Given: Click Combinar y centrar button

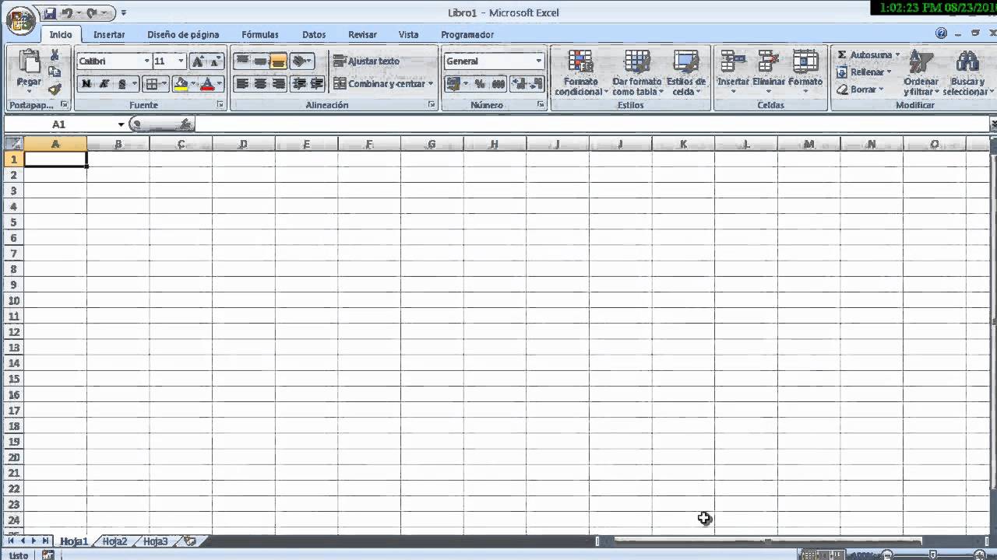Looking at the screenshot, I should coord(379,84).
